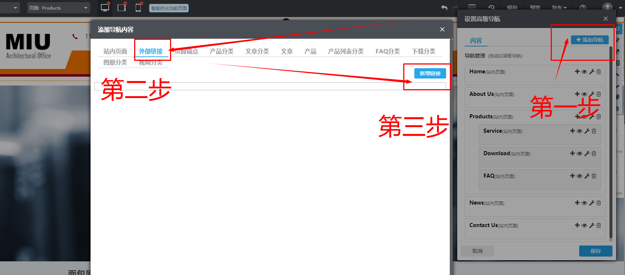Open the dropdown arrow beside user avatar
Viewport: 625px width, 275px height.
(621, 8)
